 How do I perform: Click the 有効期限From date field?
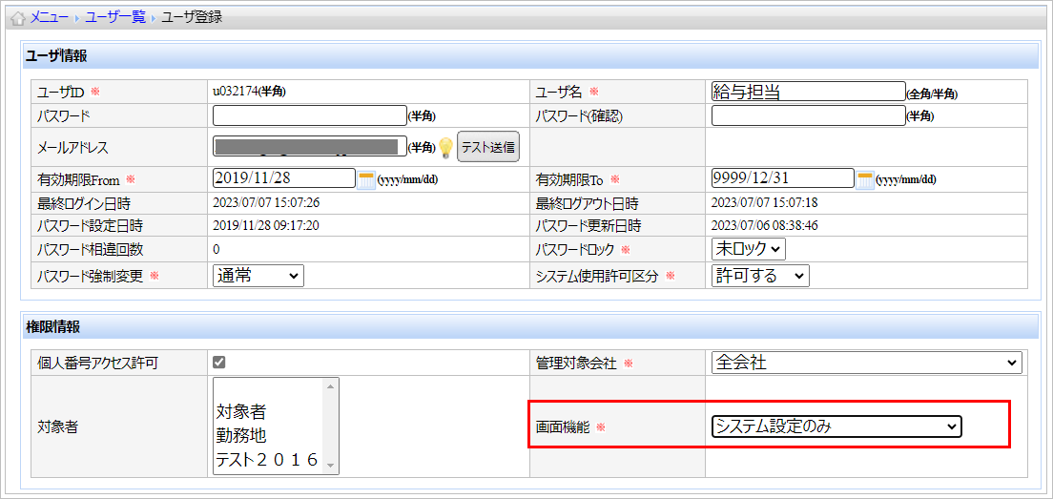pyautogui.click(x=284, y=178)
